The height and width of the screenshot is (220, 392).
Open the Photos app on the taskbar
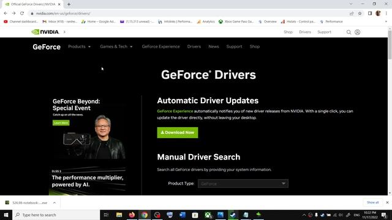(x=221, y=215)
